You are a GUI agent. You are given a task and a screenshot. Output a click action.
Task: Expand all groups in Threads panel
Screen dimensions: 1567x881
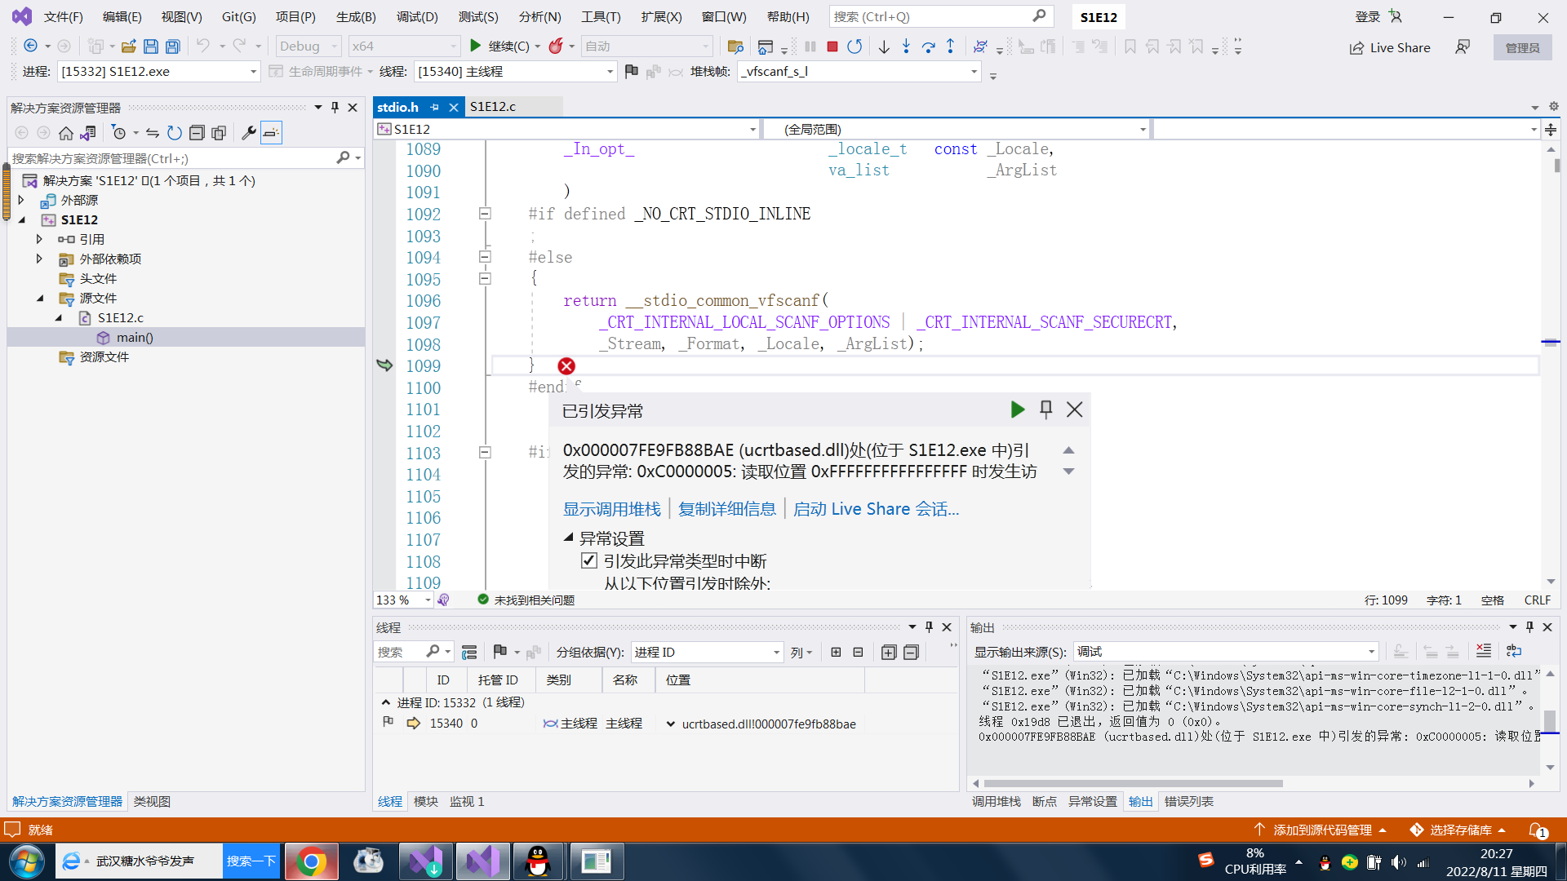(x=889, y=652)
